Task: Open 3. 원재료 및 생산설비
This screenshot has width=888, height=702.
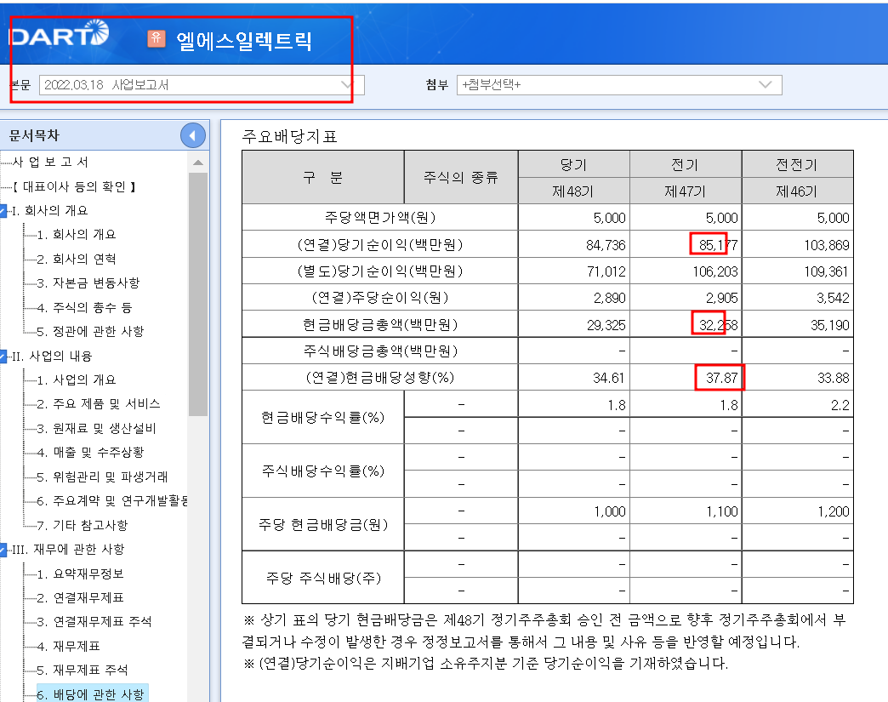Action: coord(96,428)
